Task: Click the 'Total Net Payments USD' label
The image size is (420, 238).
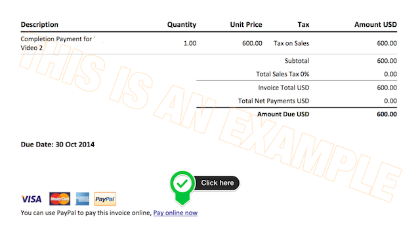Action: click(x=274, y=101)
